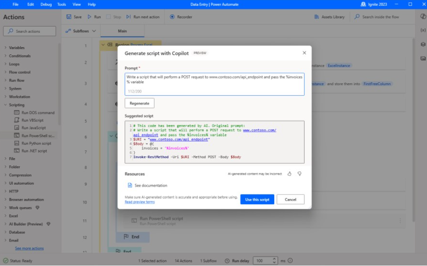Click the Run next action icon
The width and height of the screenshot is (427, 266).
(128, 17)
